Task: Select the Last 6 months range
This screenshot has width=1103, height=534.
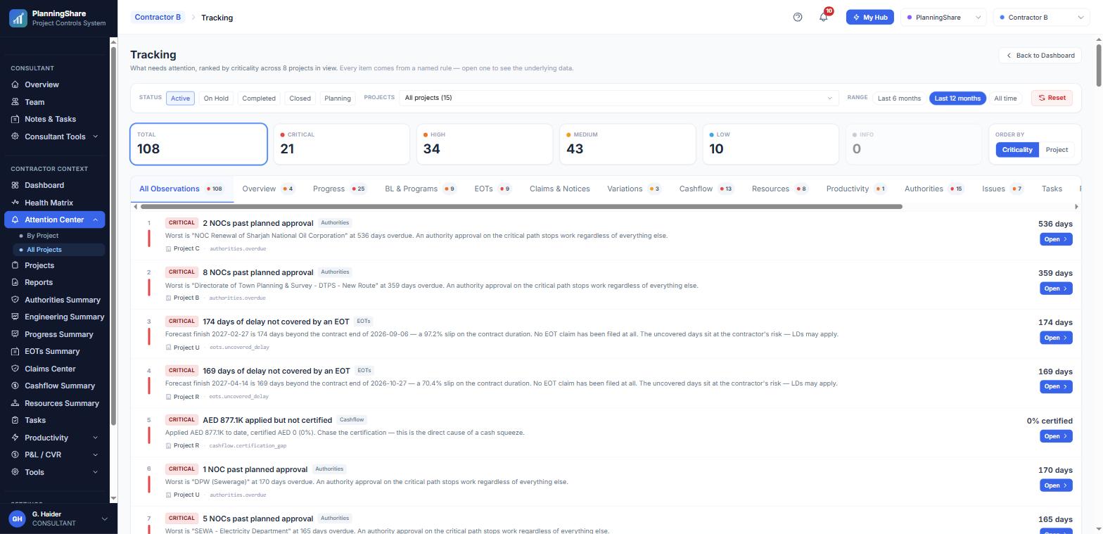Action: point(899,98)
